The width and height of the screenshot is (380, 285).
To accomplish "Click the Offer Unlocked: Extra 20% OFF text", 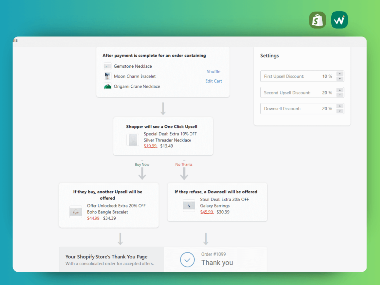I will [116, 206].
